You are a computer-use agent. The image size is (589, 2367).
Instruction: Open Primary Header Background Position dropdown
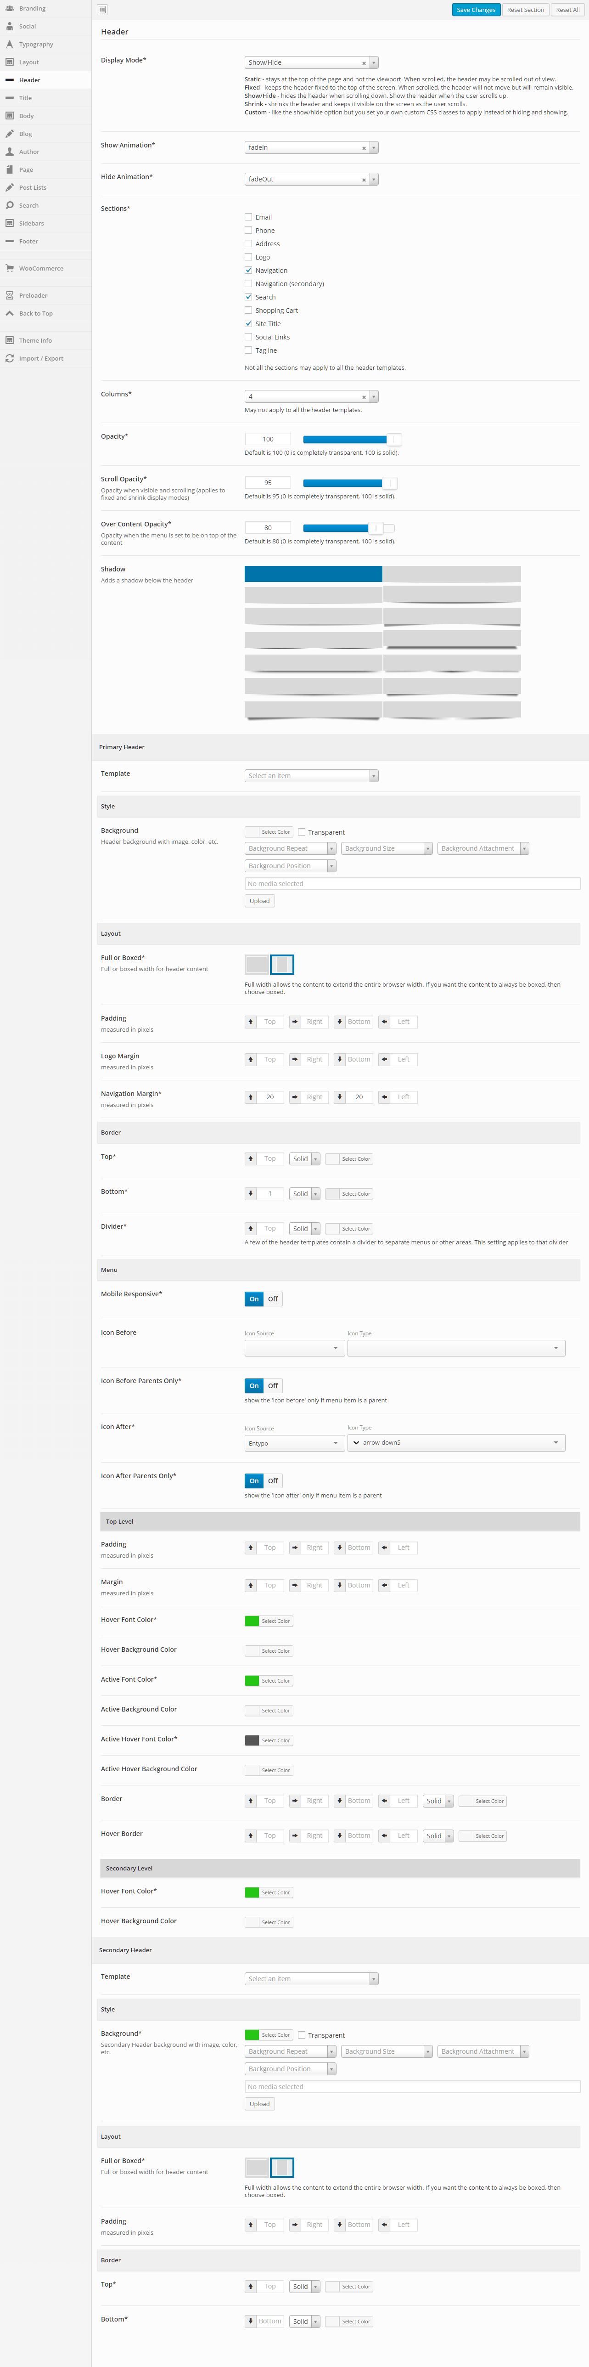290,865
